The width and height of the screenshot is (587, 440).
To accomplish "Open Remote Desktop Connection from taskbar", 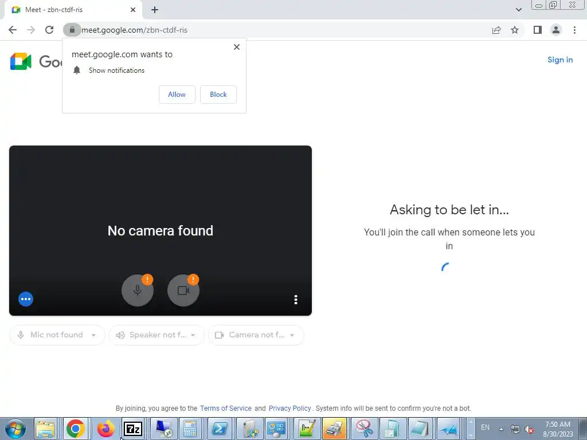I will click(x=163, y=429).
